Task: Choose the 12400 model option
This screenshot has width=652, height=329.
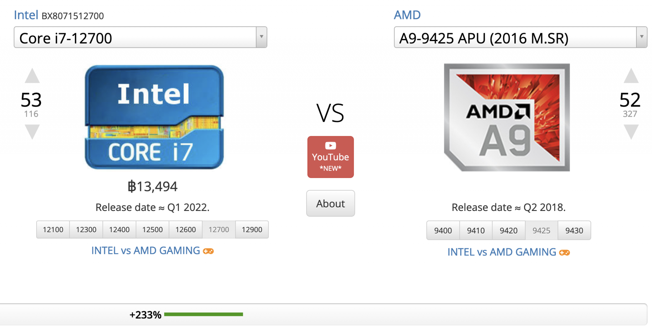Action: (119, 230)
